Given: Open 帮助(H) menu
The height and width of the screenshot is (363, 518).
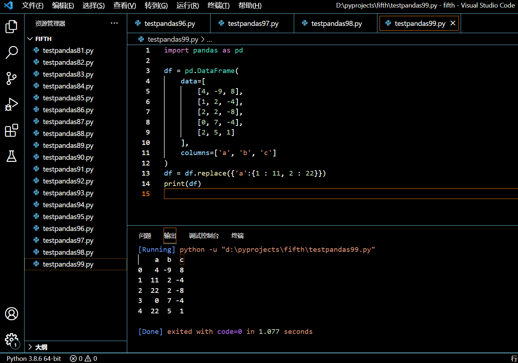Looking at the screenshot, I should pyautogui.click(x=250, y=5).
